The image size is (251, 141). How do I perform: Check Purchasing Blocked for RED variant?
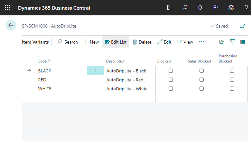pos(232,79)
